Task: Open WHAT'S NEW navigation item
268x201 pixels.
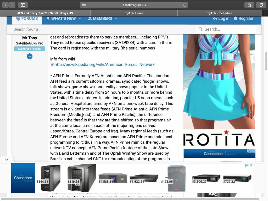Action: point(61,19)
